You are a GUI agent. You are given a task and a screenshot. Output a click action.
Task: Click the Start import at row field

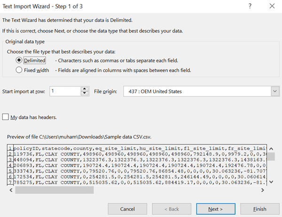[64, 91]
